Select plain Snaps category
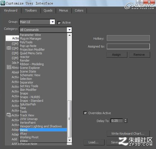The height and width of the screenshot is (149, 156). point(43,93)
